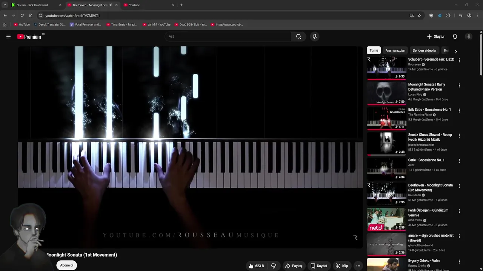483x271 pixels.
Task: Open the apps grid in bookmarks bar
Action: click(5, 24)
